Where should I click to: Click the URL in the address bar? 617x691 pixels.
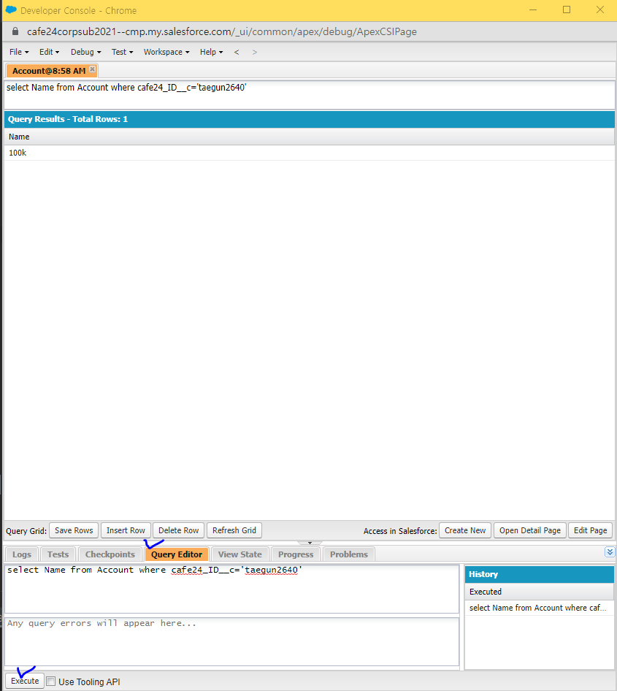pos(221,31)
